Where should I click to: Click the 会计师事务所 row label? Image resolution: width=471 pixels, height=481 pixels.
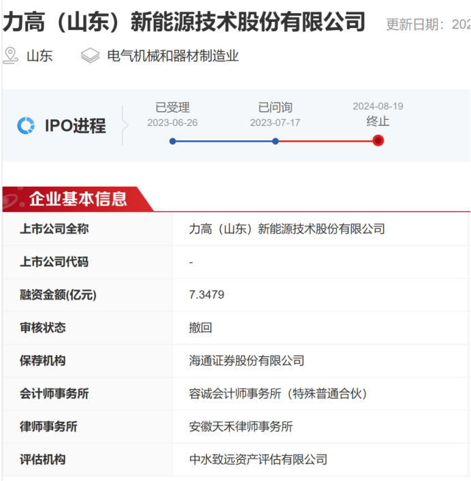(x=54, y=394)
